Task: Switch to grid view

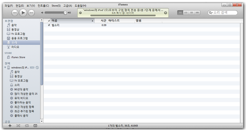Action: tap(192, 13)
